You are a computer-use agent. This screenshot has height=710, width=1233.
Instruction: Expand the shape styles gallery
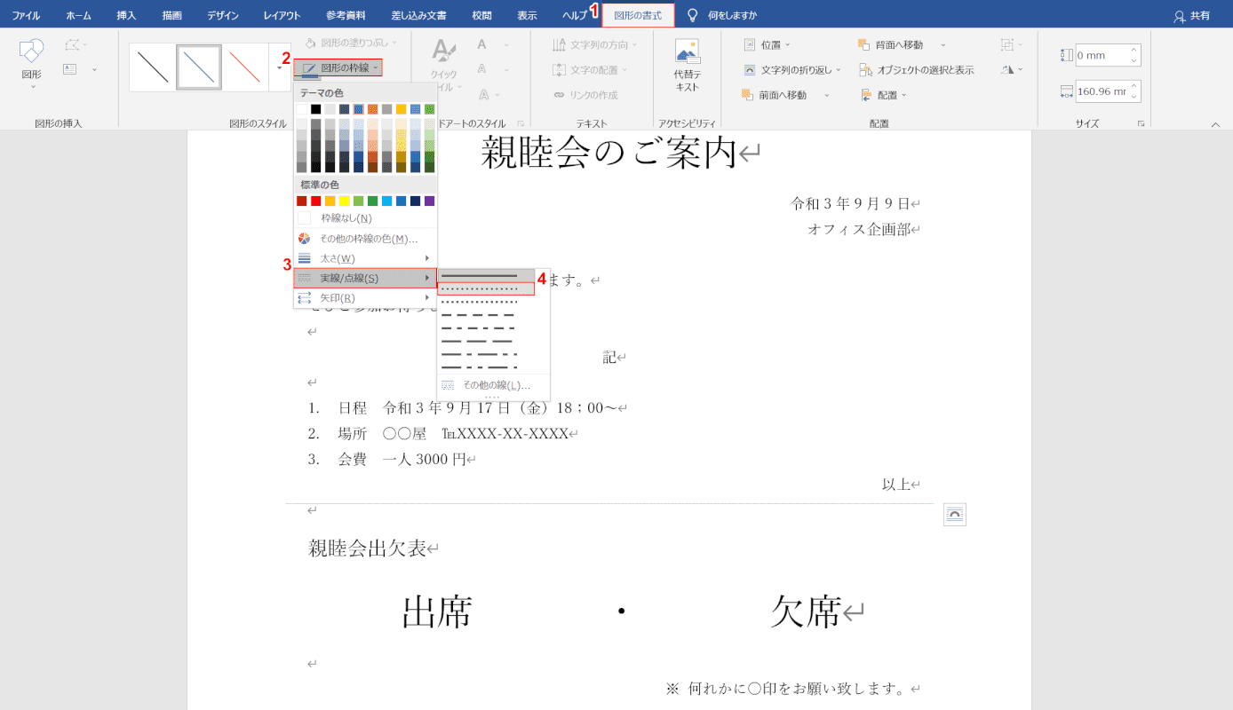point(279,67)
